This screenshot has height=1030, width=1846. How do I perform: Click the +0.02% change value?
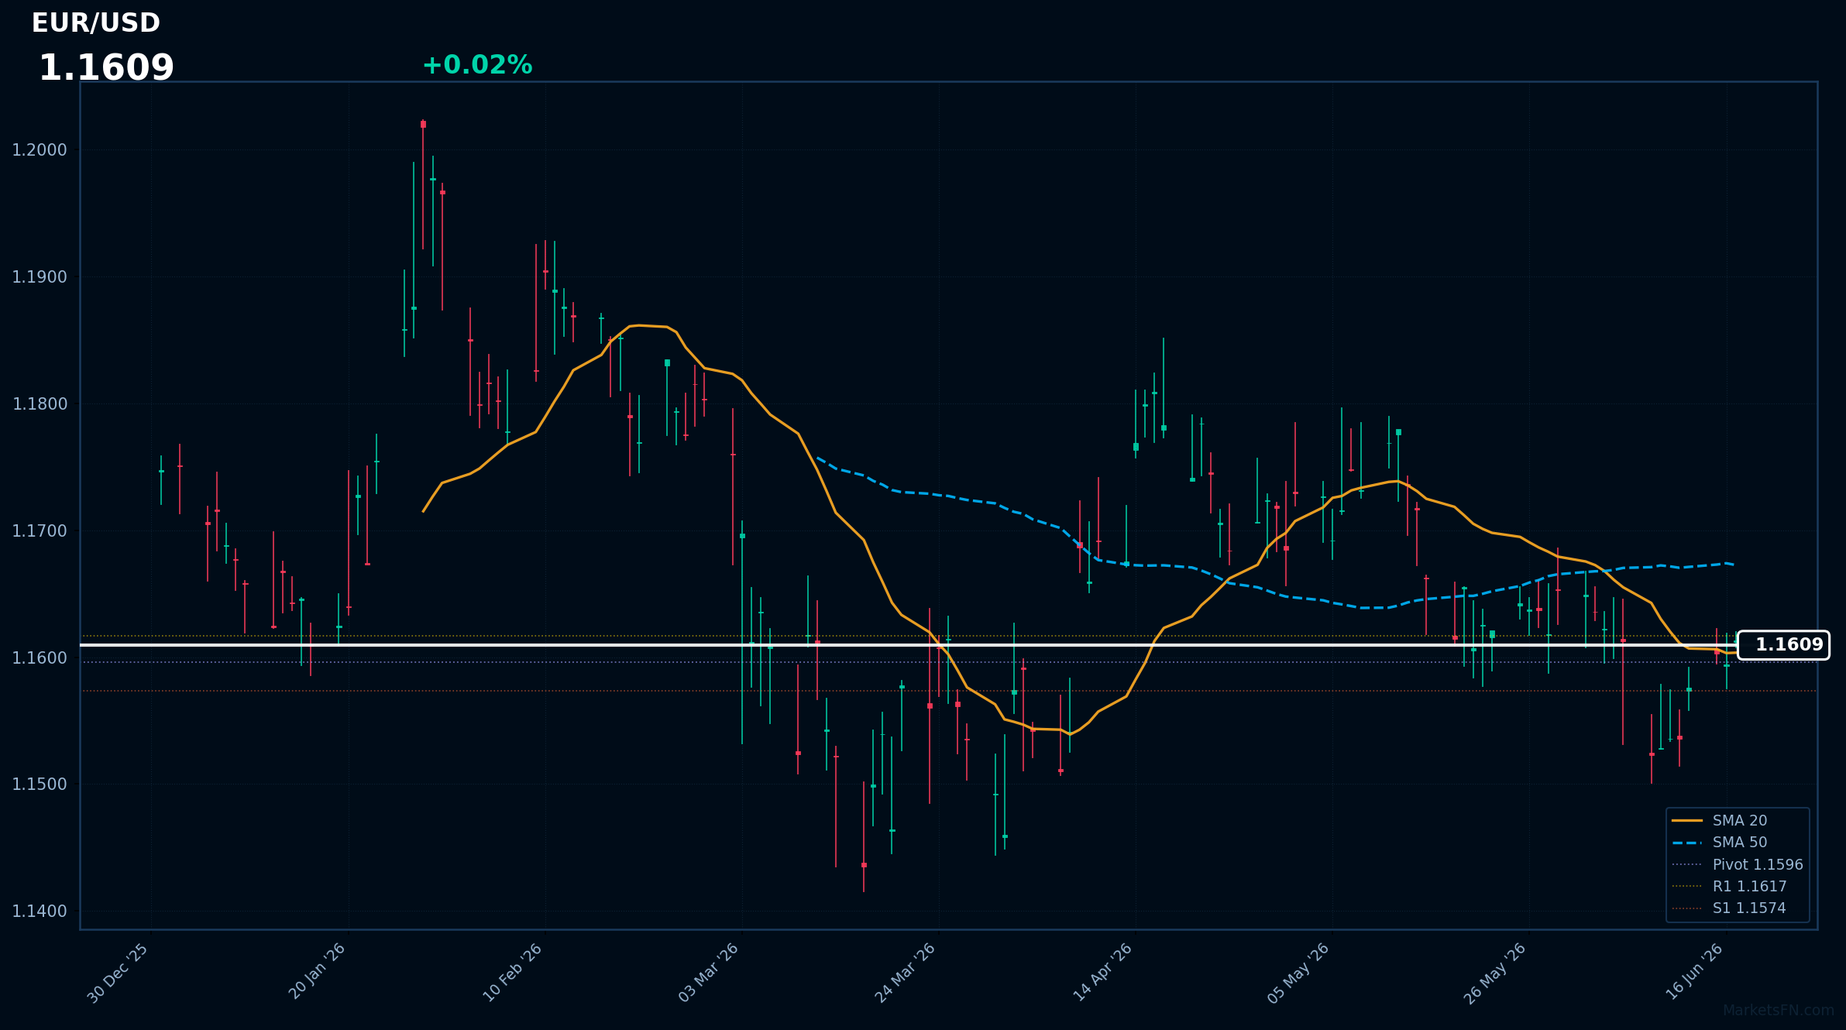click(x=477, y=65)
